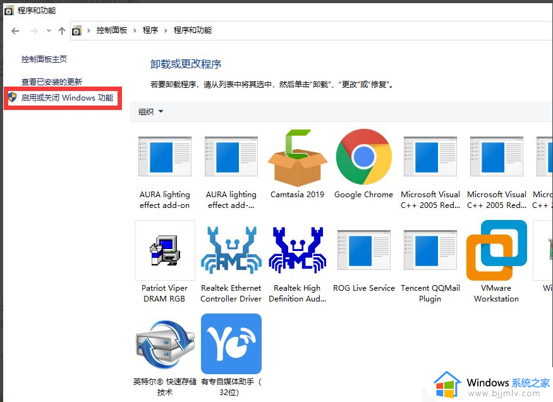The image size is (553, 402).
Task: Select the first AURA lighting effect add-on icon
Action: click(165, 156)
